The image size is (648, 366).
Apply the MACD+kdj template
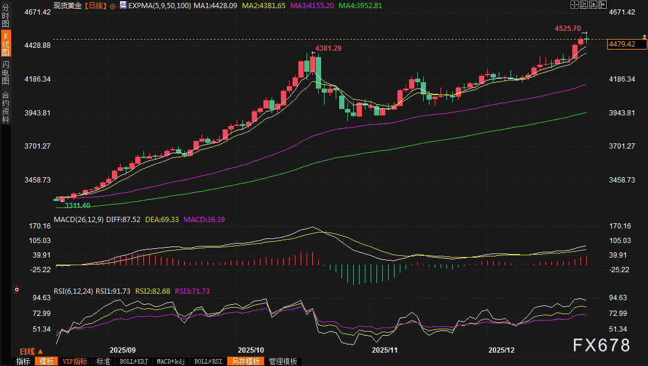pyautogui.click(x=171, y=361)
